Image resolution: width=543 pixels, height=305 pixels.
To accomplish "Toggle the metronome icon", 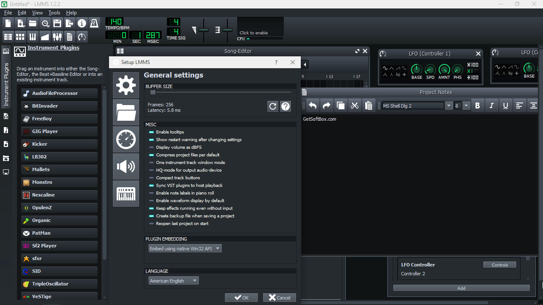I will click(94, 23).
